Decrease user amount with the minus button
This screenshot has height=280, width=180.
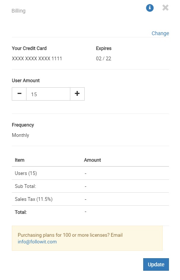(x=19, y=94)
